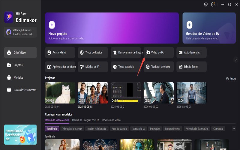This screenshot has height=150, width=240.
Task: Click the Edição Texto icon
Action: point(181,67)
